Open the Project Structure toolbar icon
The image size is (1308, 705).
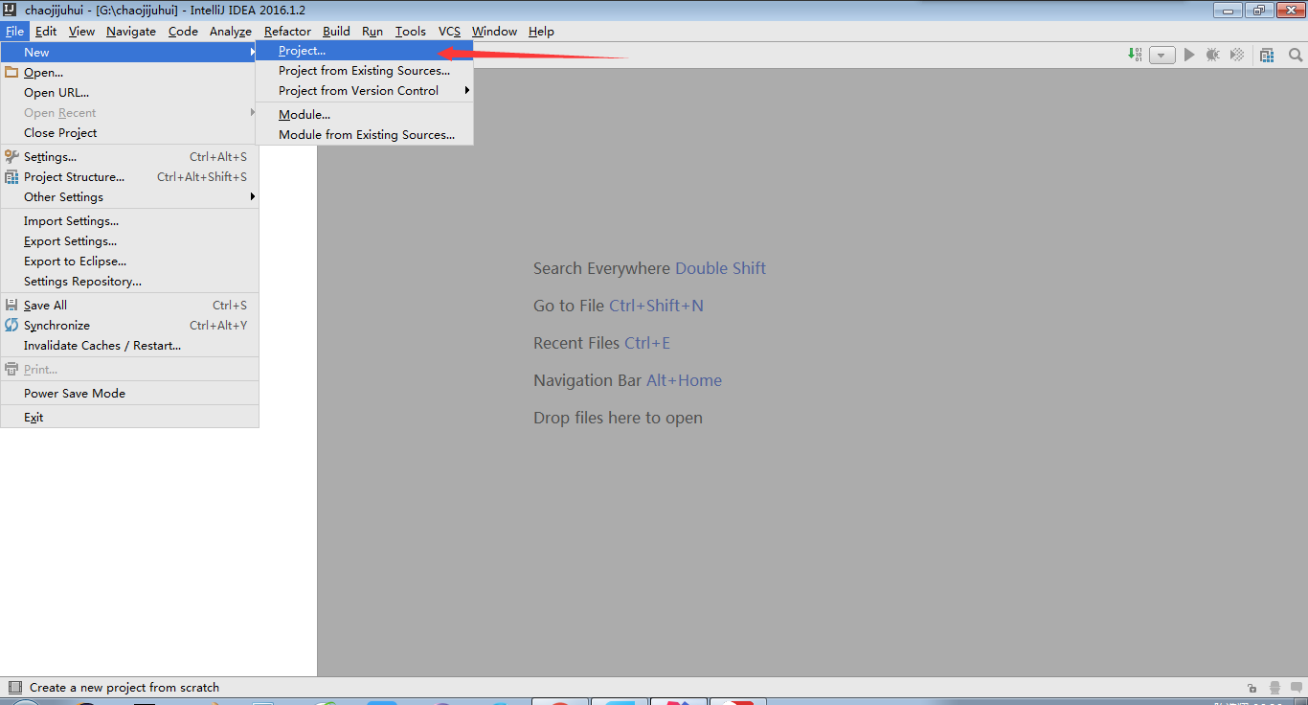(1267, 56)
